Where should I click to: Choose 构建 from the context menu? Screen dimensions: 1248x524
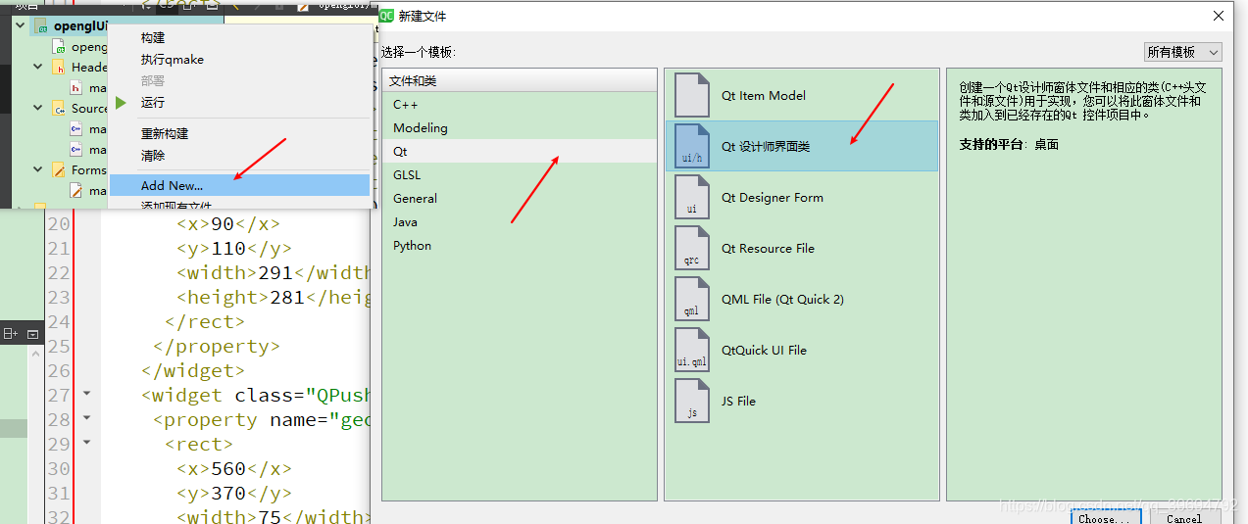[153, 37]
